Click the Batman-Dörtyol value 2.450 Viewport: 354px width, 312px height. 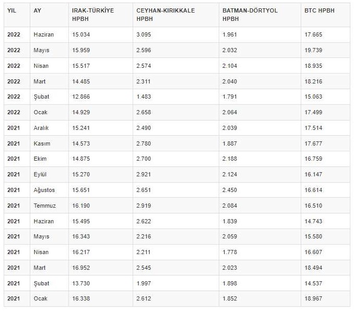pyautogui.click(x=230, y=190)
